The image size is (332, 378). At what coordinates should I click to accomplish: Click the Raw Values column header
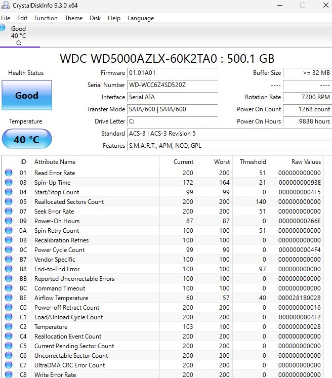296,162
